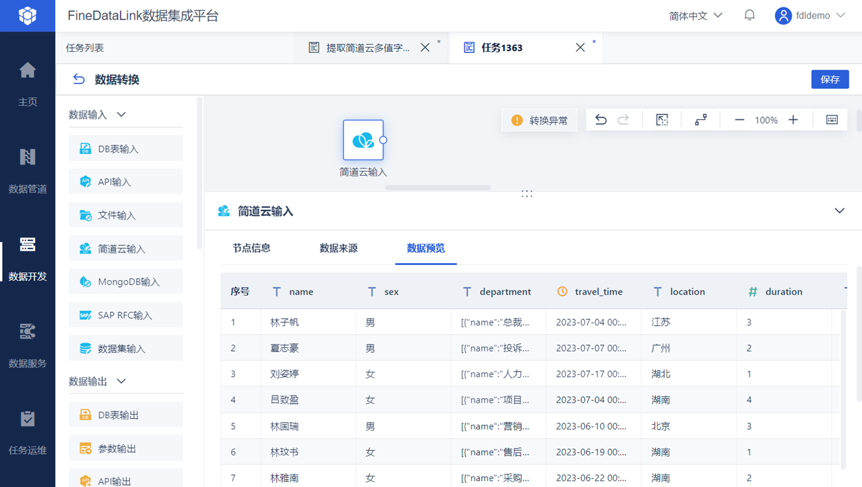The height and width of the screenshot is (487, 862).
Task: Open the fdldemo account dropdown arrow
Action: tap(841, 15)
